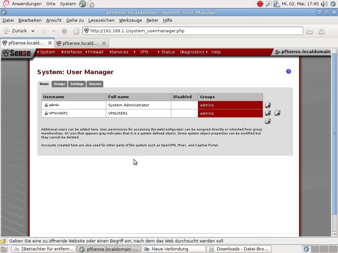Open the blue help question mark icon
The height and width of the screenshot is (253, 338).
click(x=288, y=71)
